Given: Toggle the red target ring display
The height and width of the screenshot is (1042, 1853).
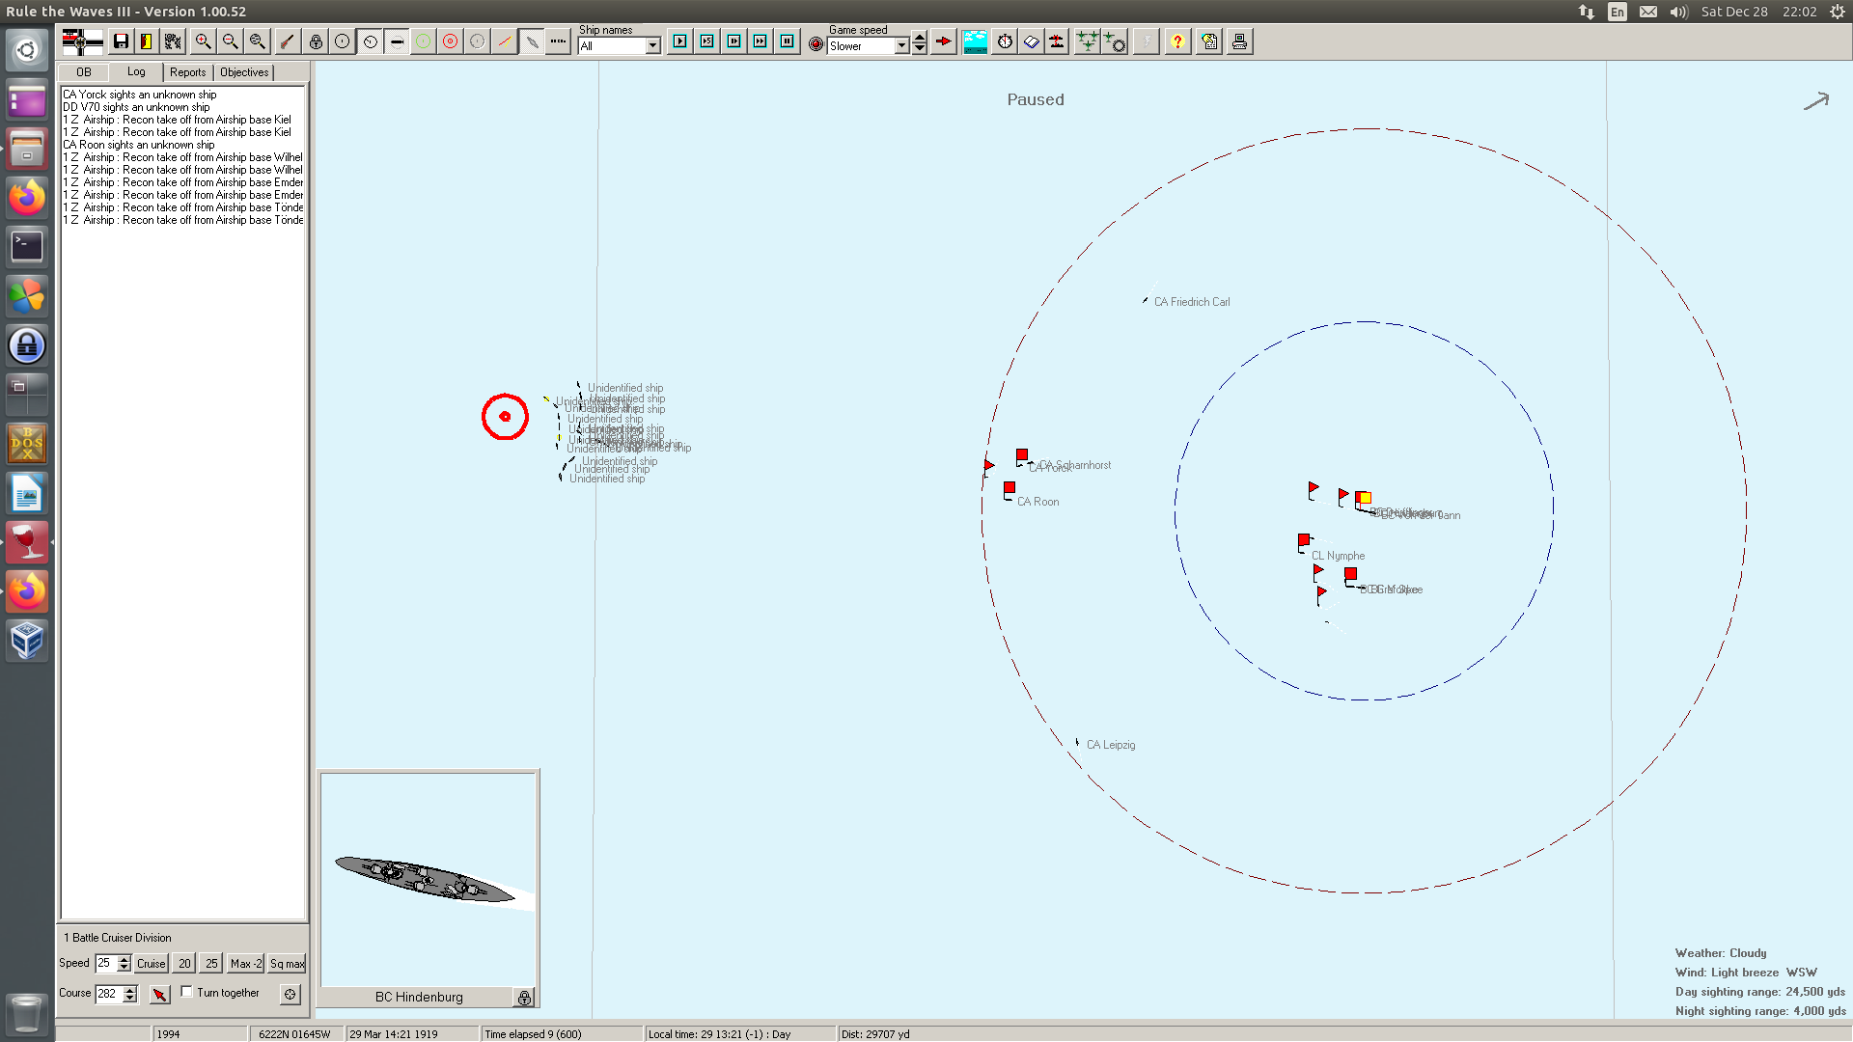Looking at the screenshot, I should point(450,41).
